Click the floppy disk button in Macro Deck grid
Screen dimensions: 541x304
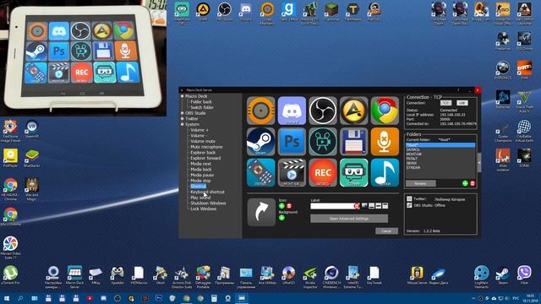pyautogui.click(x=353, y=142)
